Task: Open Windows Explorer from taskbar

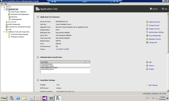Action: pyautogui.click(x=25, y=98)
